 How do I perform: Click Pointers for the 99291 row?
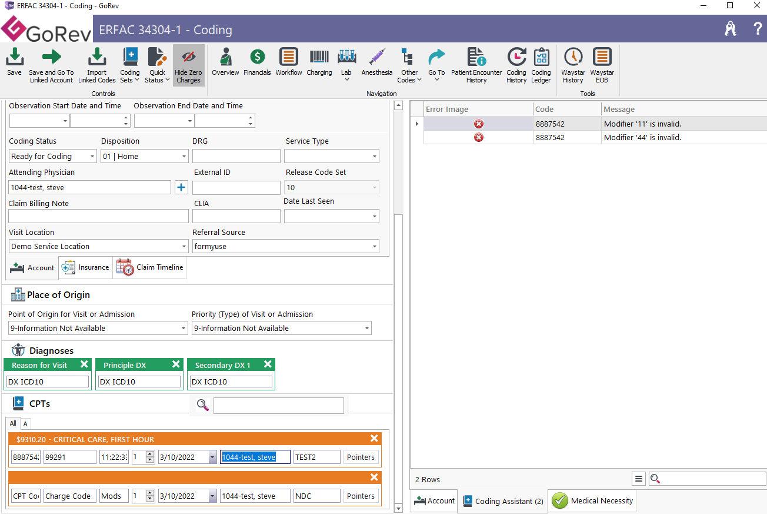pyautogui.click(x=361, y=457)
